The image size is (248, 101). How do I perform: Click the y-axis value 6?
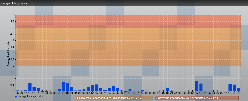coord(13,15)
